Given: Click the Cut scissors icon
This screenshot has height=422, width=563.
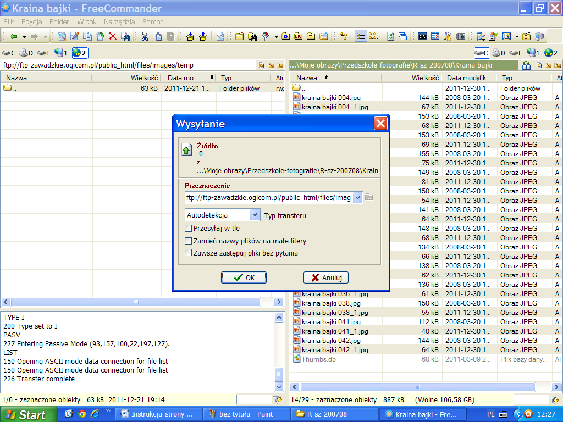Looking at the screenshot, I should [x=145, y=36].
